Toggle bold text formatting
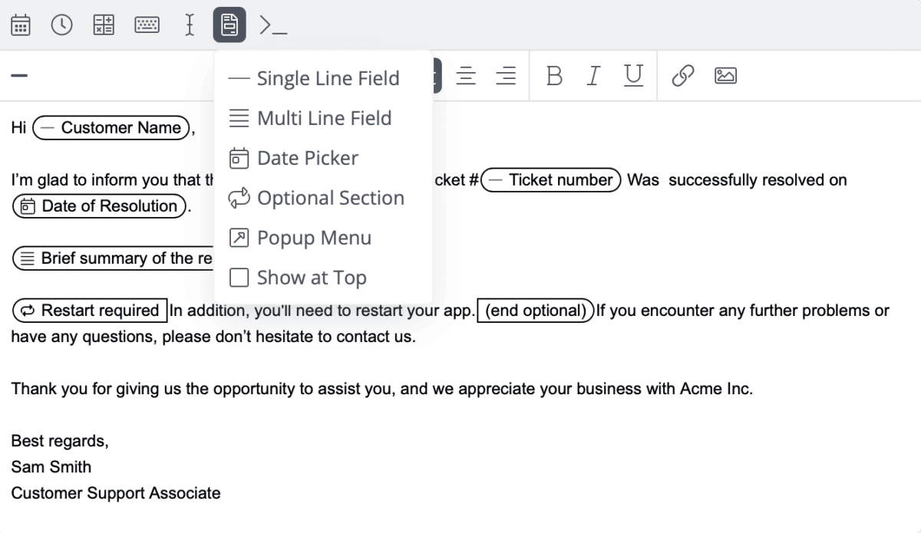The width and height of the screenshot is (921, 533). click(554, 75)
